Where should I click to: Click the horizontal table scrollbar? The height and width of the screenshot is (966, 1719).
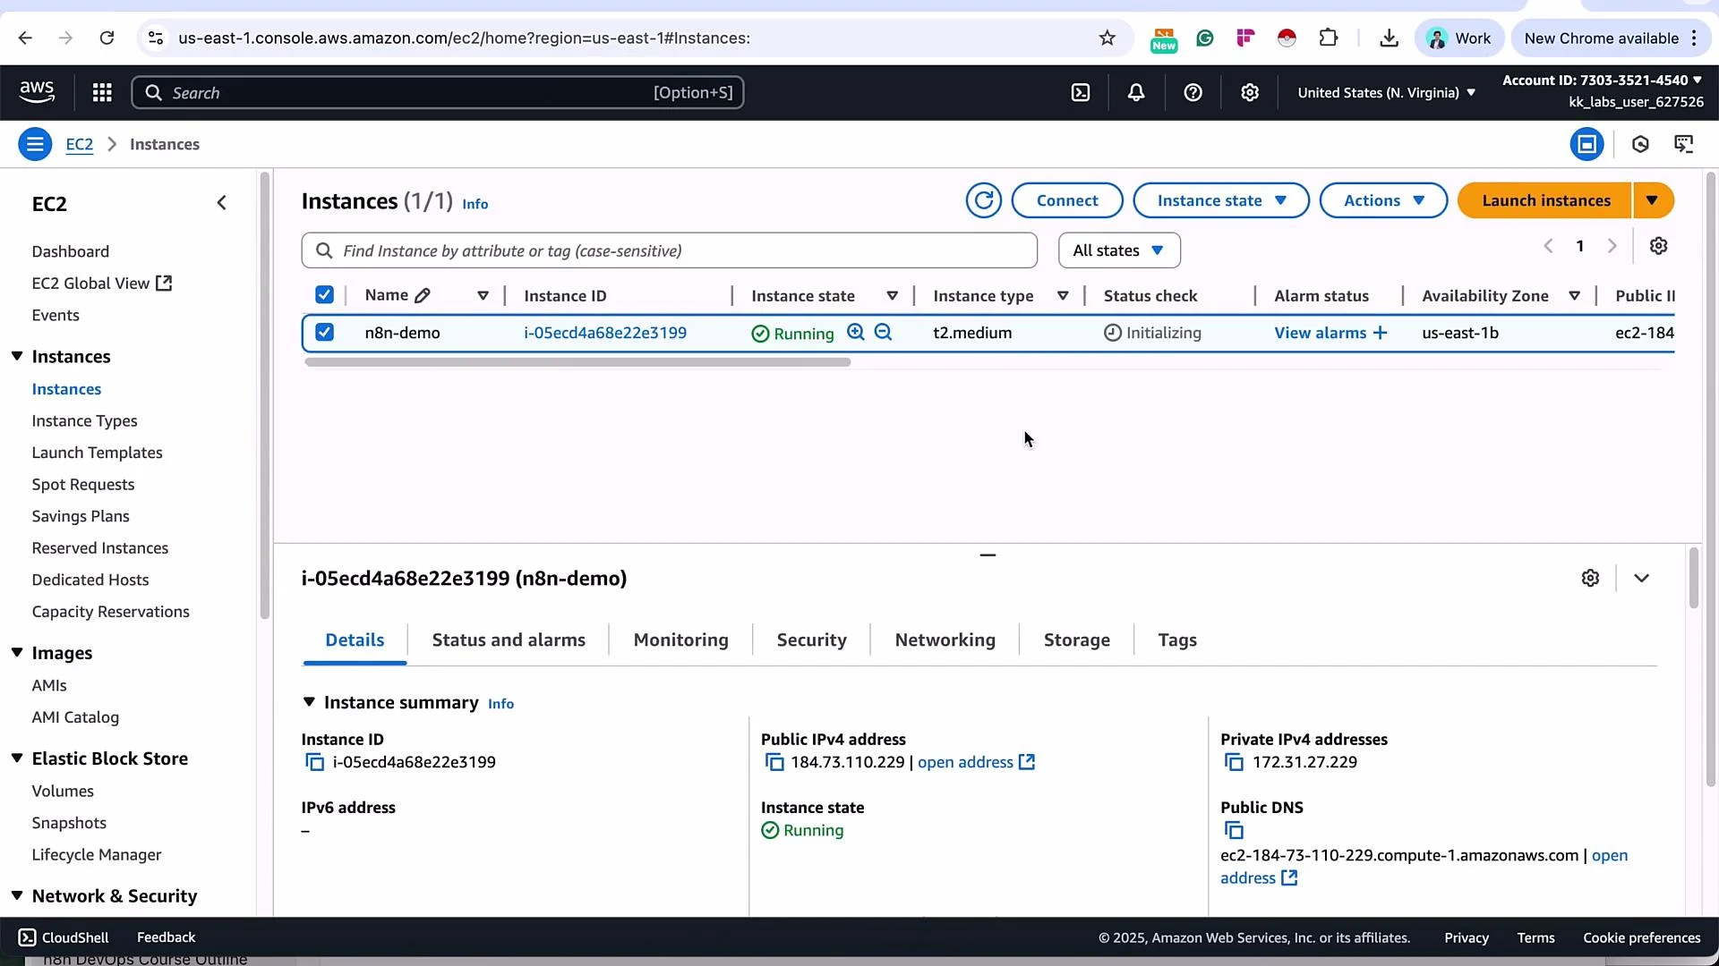[x=577, y=362]
